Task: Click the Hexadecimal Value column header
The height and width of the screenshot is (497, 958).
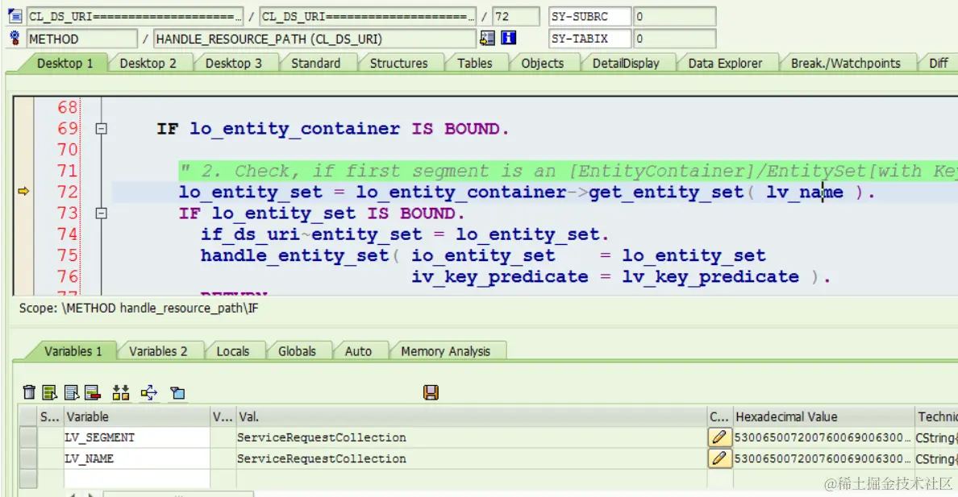Action: coord(823,417)
